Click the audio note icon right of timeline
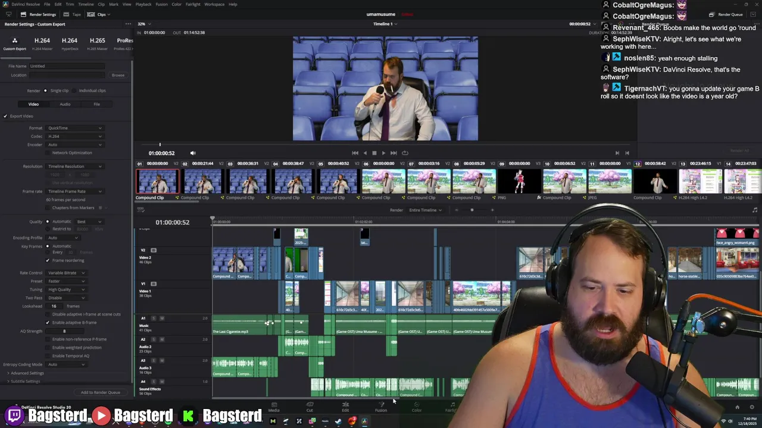This screenshot has height=428, width=762. click(x=755, y=210)
